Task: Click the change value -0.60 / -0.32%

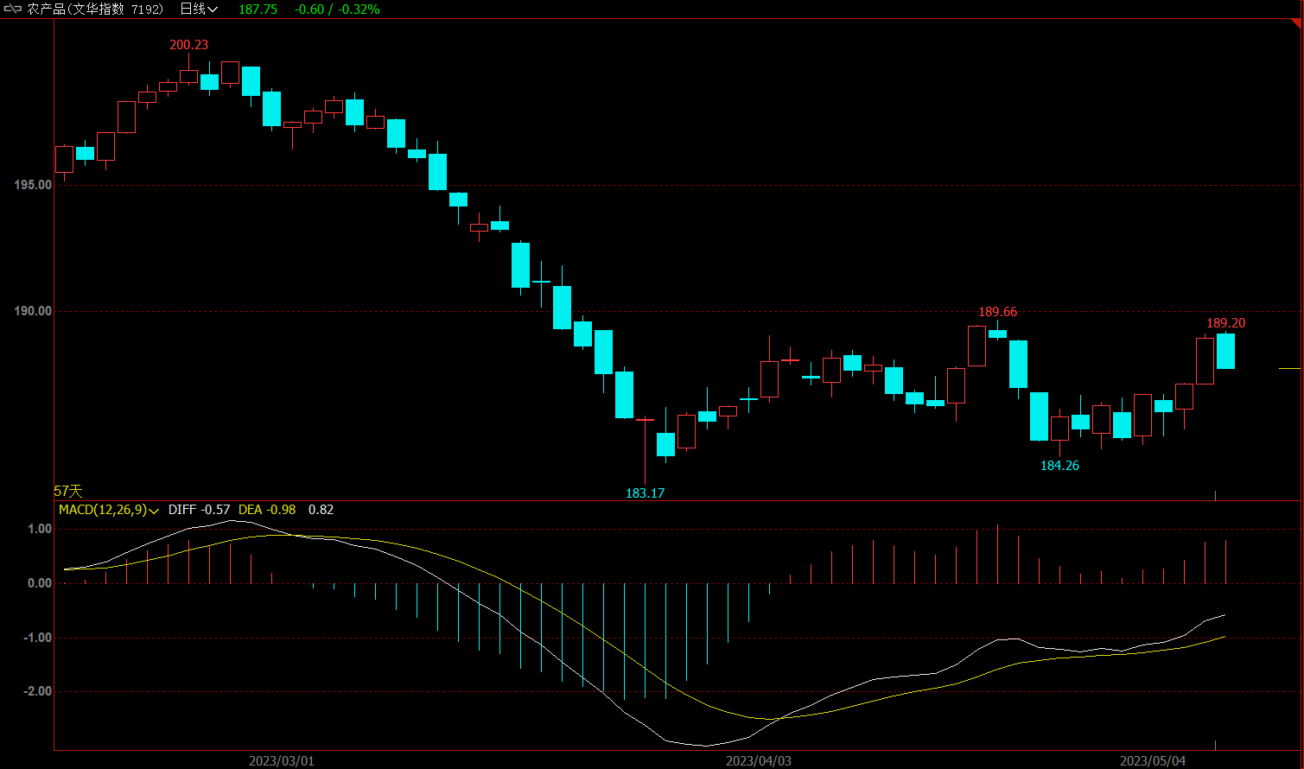Action: (337, 10)
